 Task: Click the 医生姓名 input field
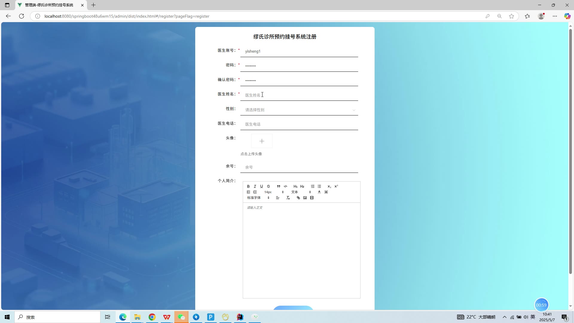[x=299, y=95]
